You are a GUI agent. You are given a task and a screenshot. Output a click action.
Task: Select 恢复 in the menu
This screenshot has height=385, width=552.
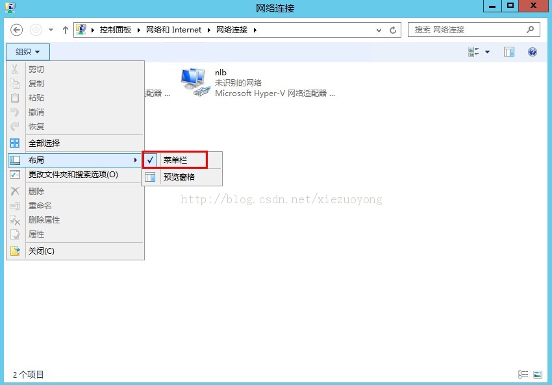[x=75, y=127]
